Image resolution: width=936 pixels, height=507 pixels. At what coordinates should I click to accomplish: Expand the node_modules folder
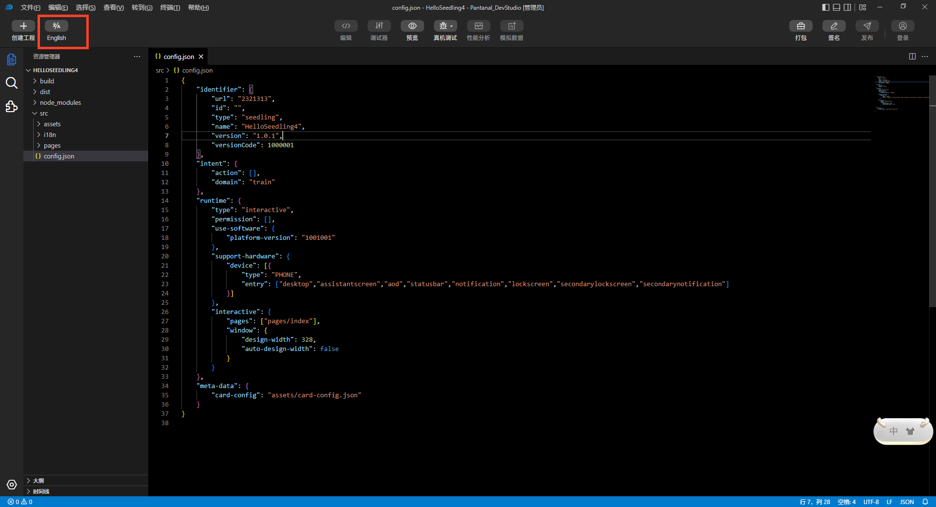86,102
